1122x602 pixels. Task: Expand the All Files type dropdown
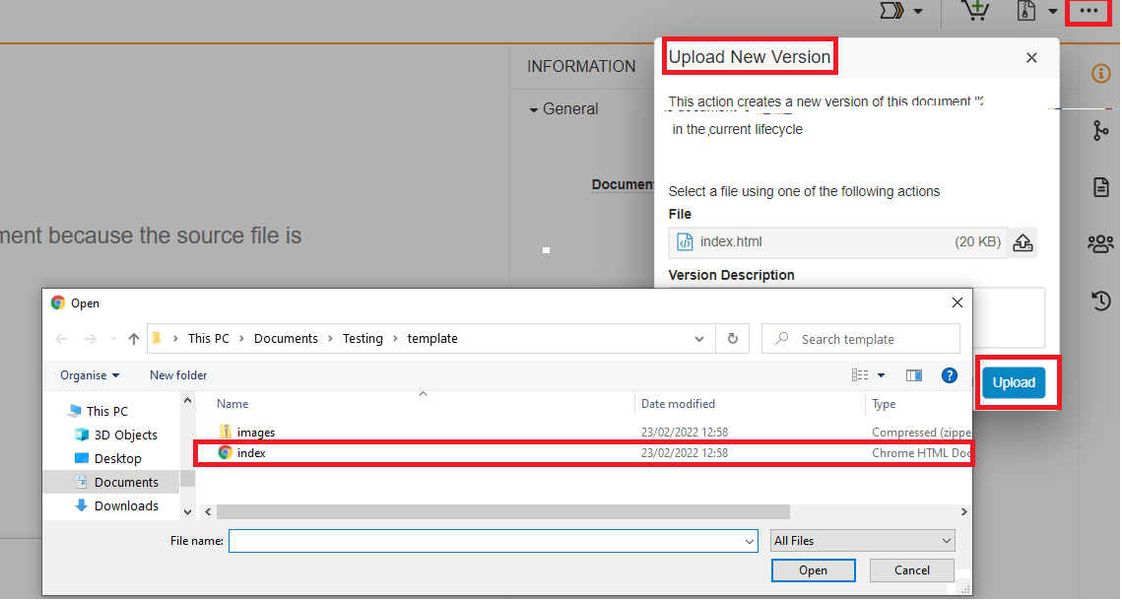862,541
